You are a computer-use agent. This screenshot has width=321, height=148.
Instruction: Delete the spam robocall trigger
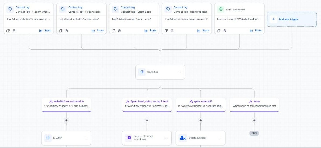[172, 31]
